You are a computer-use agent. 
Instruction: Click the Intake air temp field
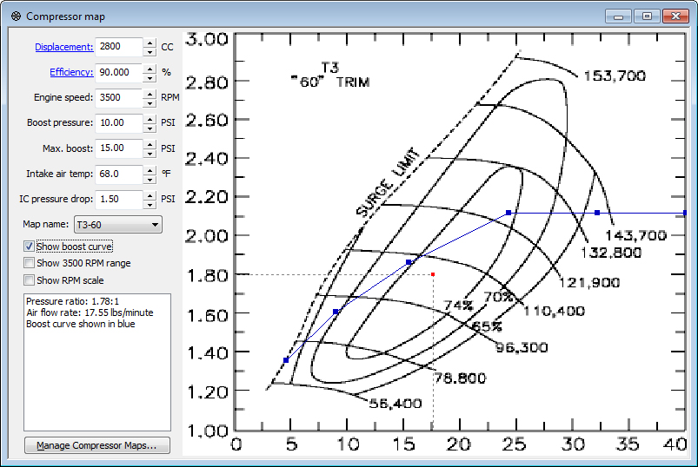119,174
